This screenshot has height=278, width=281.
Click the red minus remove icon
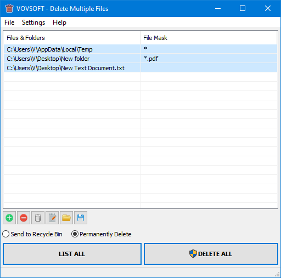click(x=24, y=218)
